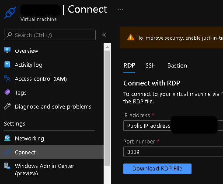This screenshot has width=223, height=184.
Task: Click the Connect plug icon in sidebar
Action: click(7, 152)
